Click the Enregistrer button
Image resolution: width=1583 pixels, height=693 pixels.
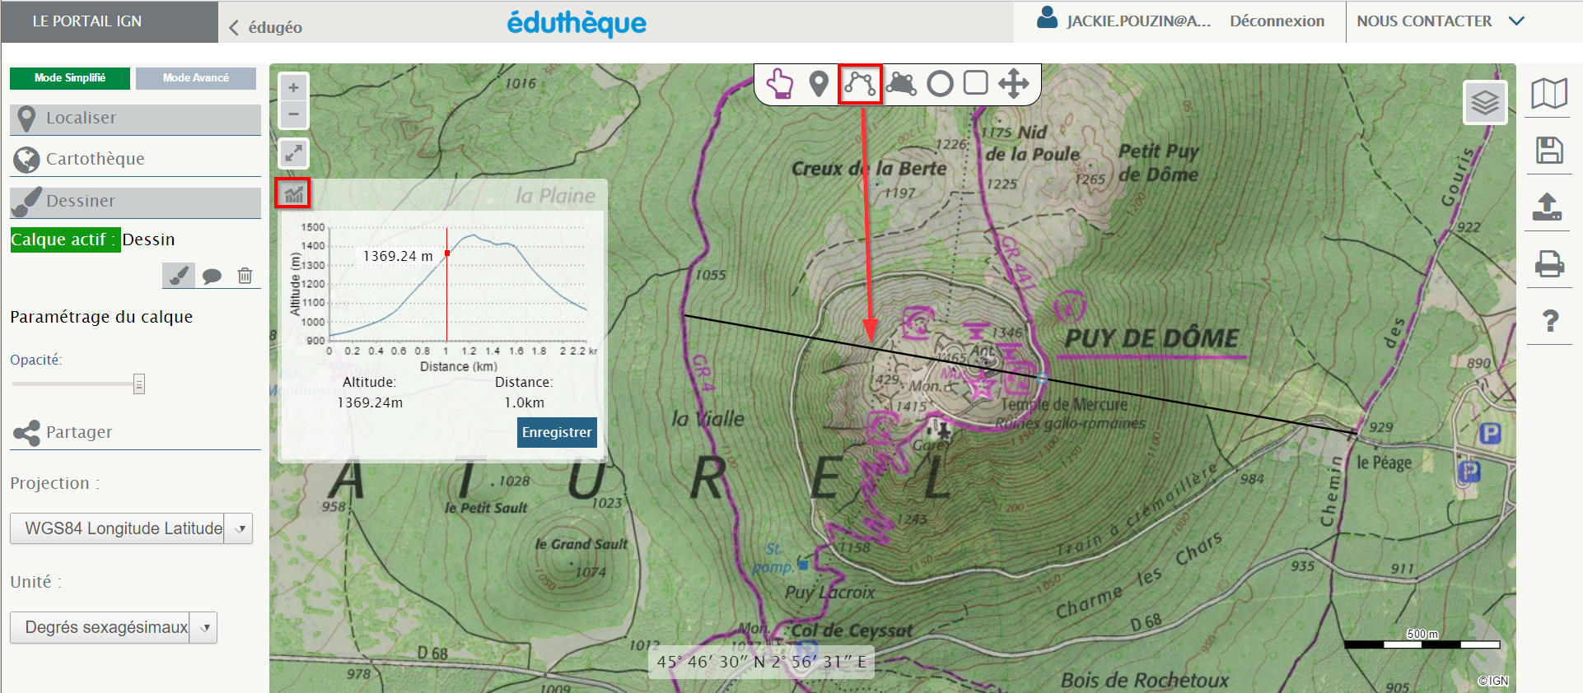tap(557, 433)
